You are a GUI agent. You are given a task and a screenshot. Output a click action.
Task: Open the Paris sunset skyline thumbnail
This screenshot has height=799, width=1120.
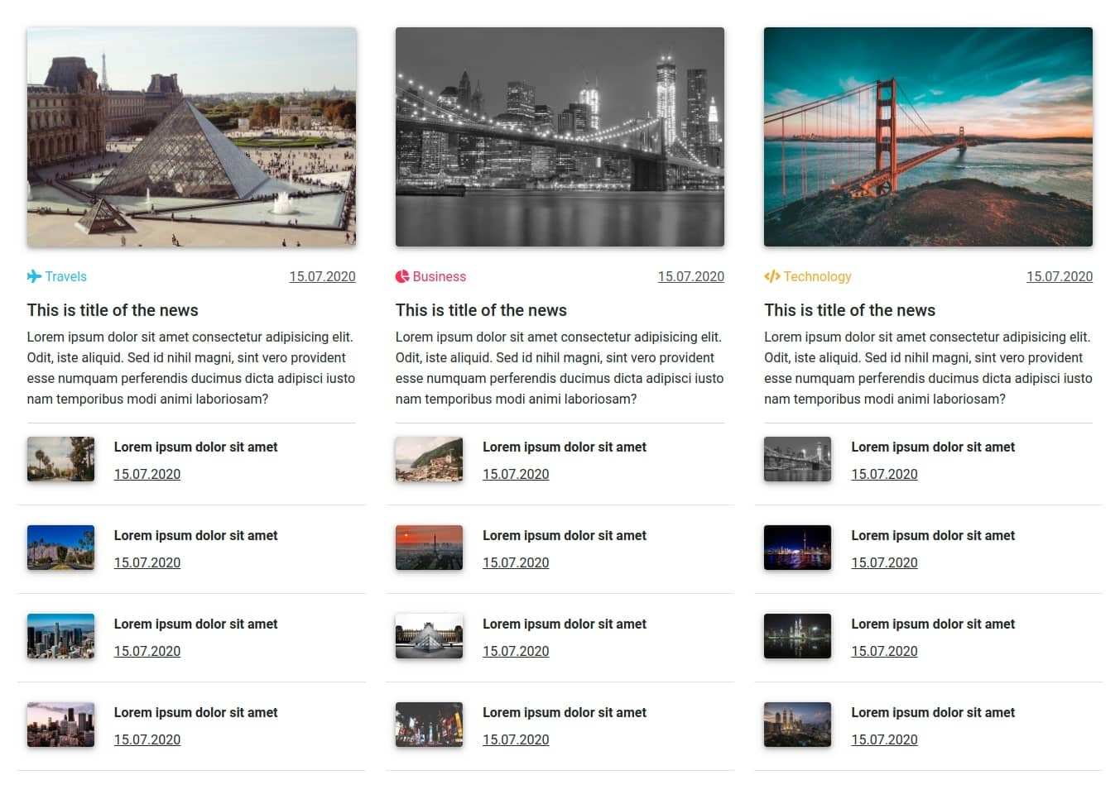429,548
